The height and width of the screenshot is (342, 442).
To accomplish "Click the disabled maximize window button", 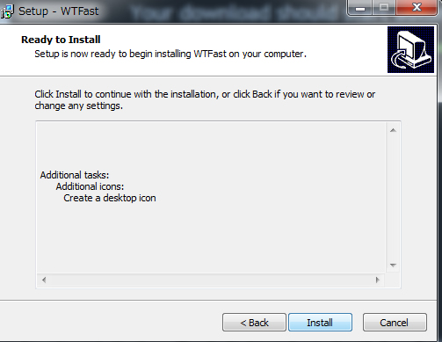I will tap(384, 8).
